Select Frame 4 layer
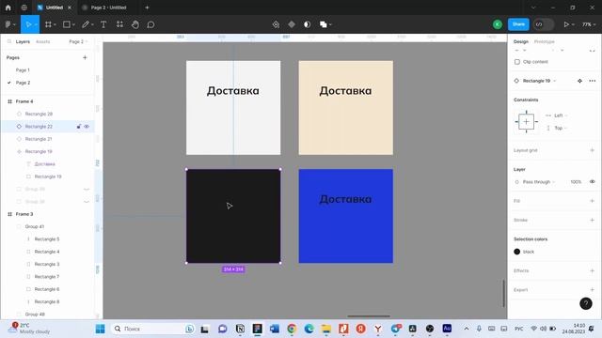The width and height of the screenshot is (602, 338). [x=24, y=101]
